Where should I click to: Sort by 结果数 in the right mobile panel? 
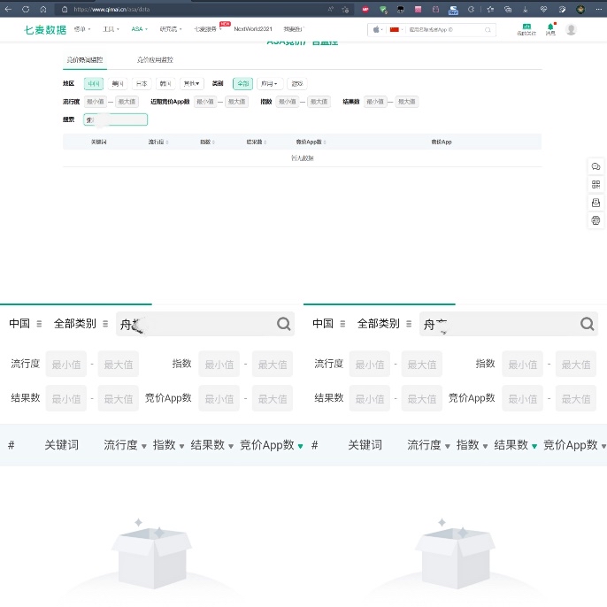[x=516, y=445]
